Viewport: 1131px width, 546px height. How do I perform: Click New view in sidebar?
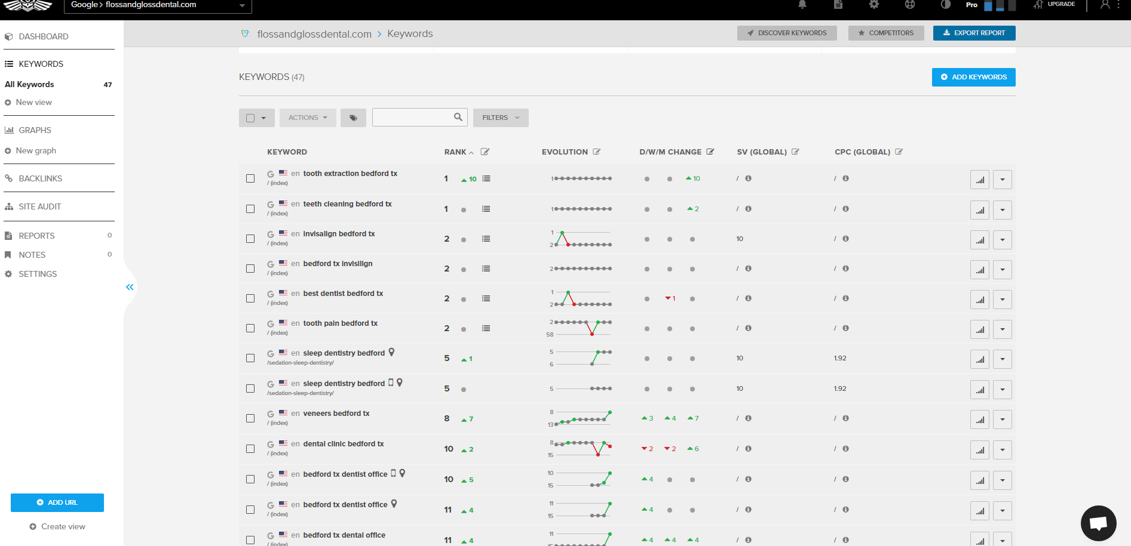point(33,102)
